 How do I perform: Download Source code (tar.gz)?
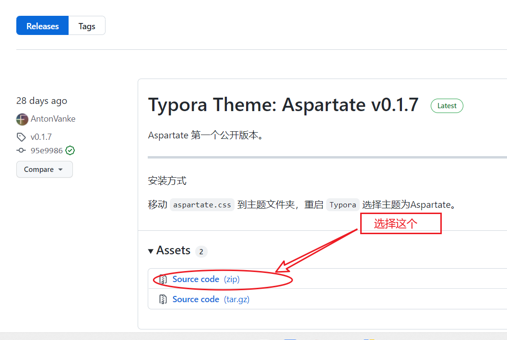(211, 299)
